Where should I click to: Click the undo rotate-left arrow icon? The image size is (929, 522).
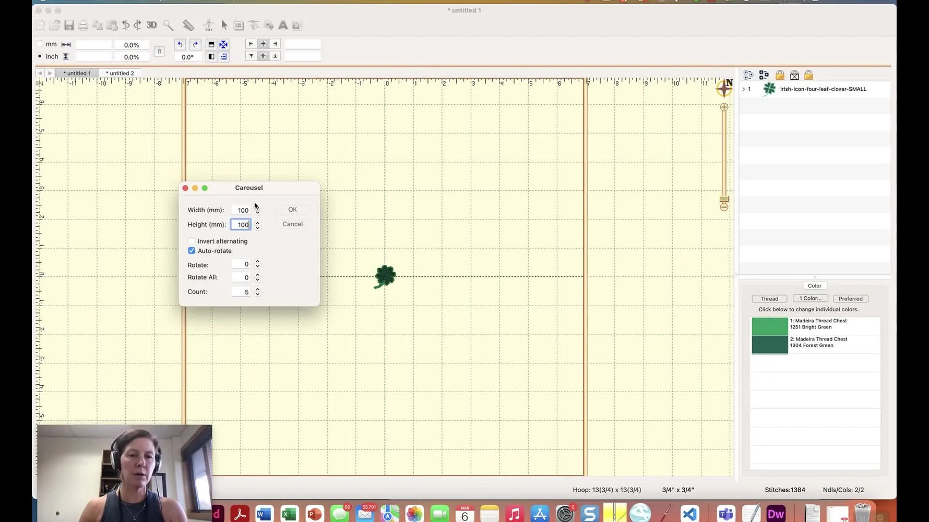tap(180, 44)
